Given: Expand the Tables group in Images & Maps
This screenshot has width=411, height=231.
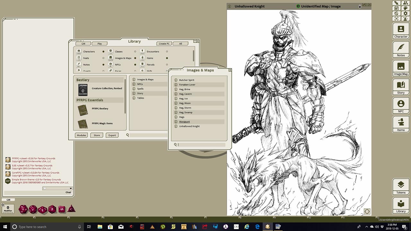Looking at the screenshot, I should click(x=140, y=98).
